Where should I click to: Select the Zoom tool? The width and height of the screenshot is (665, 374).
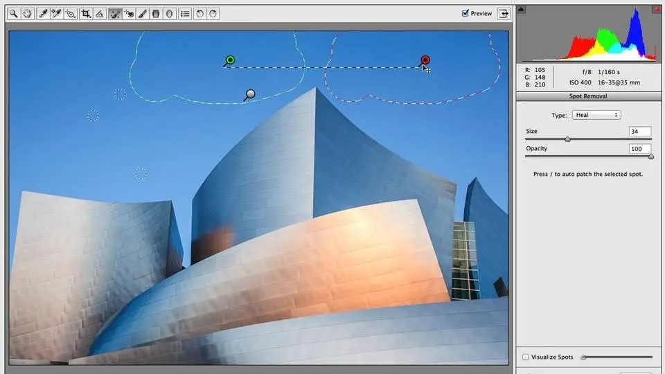[x=14, y=14]
